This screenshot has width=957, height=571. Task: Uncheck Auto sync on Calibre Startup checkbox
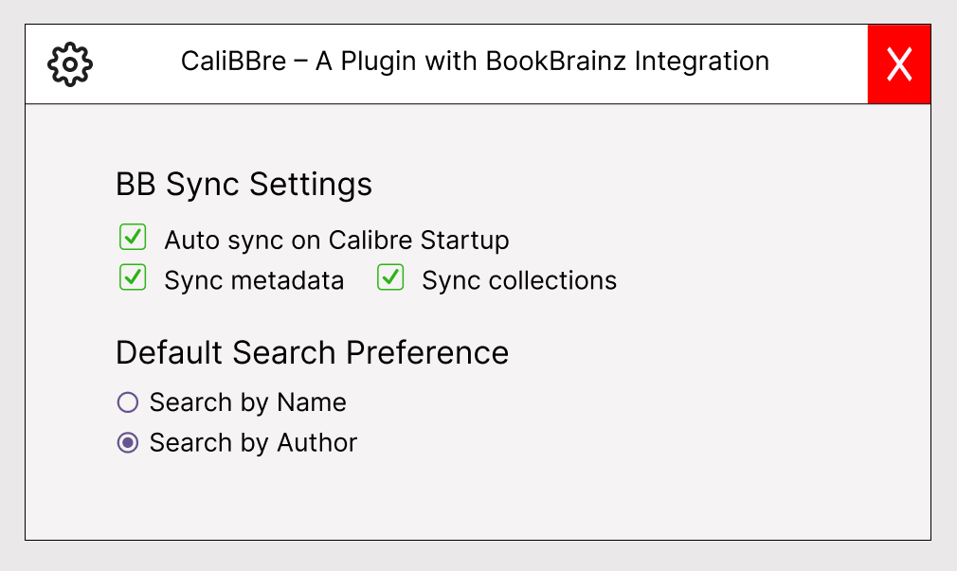(133, 237)
